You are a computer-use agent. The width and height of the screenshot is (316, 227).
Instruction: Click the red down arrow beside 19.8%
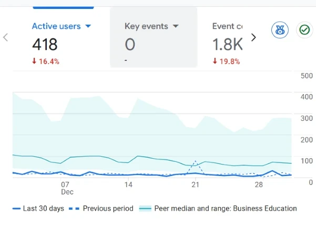(x=215, y=61)
